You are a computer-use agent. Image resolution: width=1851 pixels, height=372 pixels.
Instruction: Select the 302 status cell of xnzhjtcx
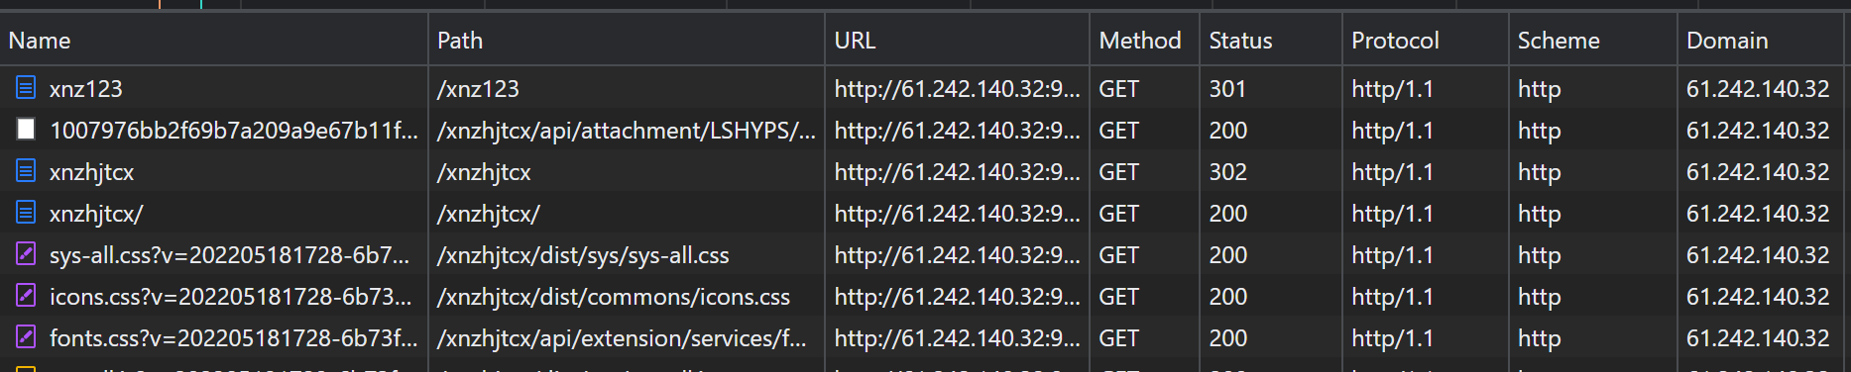coord(1228,172)
